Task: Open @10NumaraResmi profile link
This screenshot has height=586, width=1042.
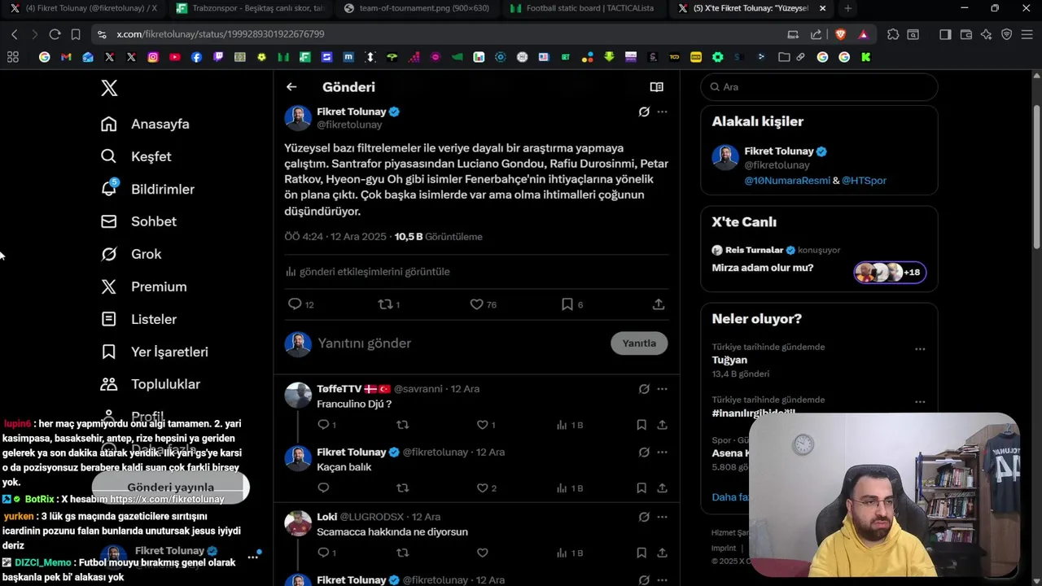Action: (x=787, y=181)
